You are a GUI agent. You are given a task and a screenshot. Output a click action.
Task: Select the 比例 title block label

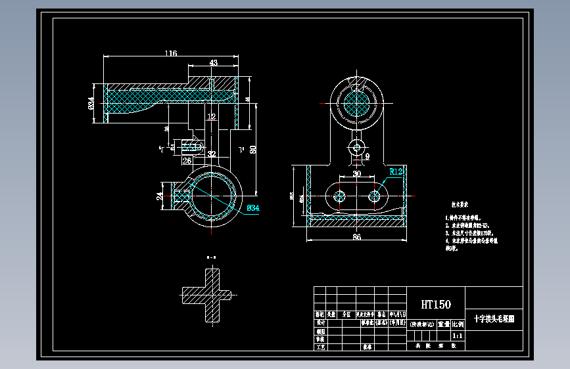[x=458, y=324]
